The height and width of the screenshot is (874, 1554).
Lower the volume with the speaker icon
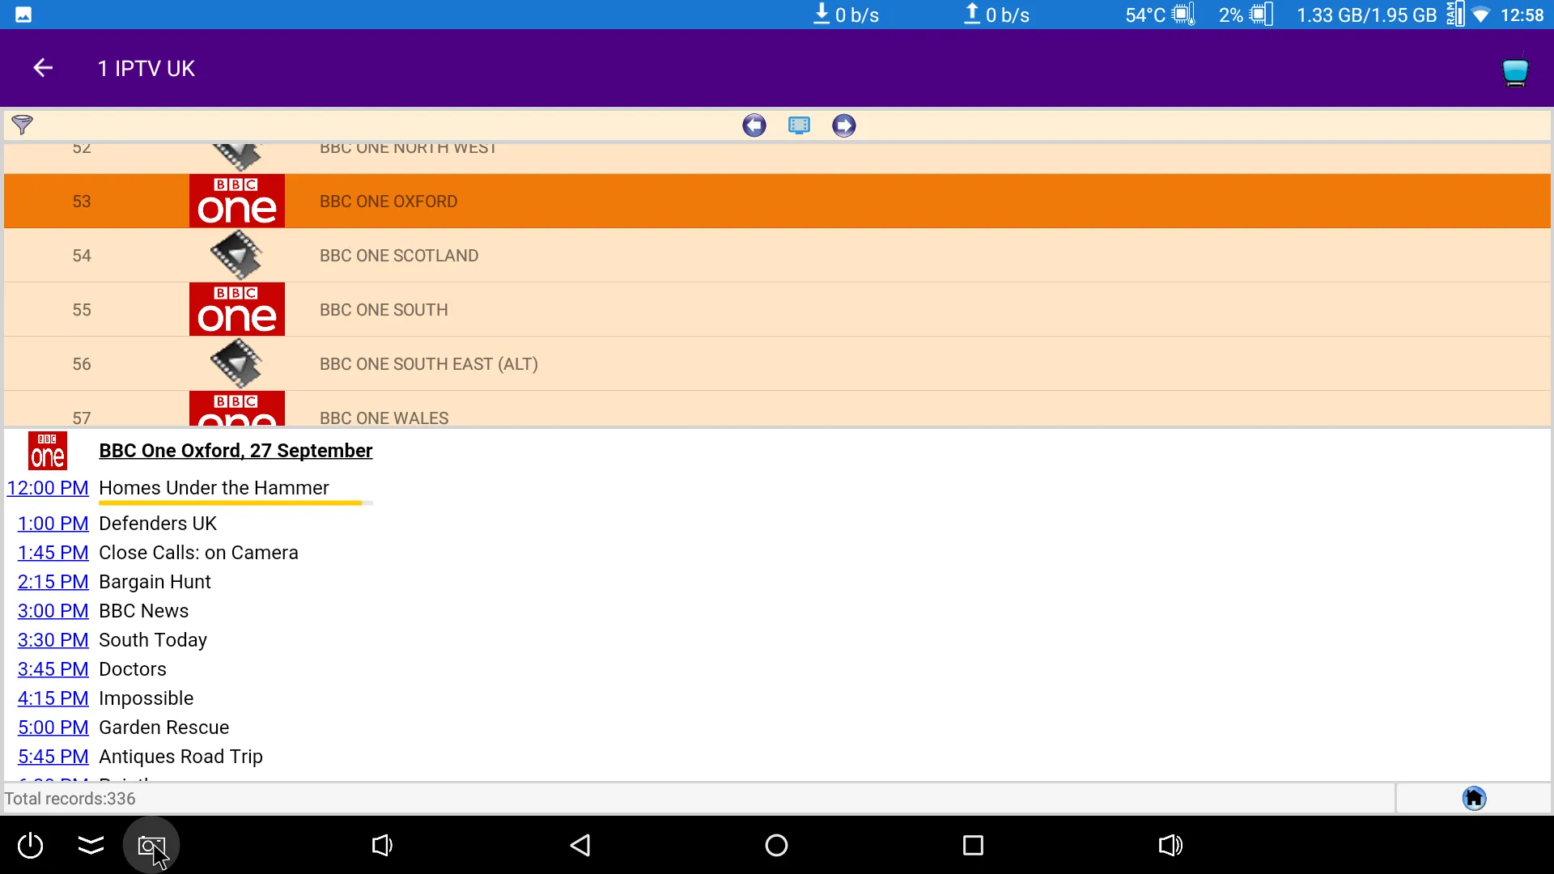[x=382, y=846]
